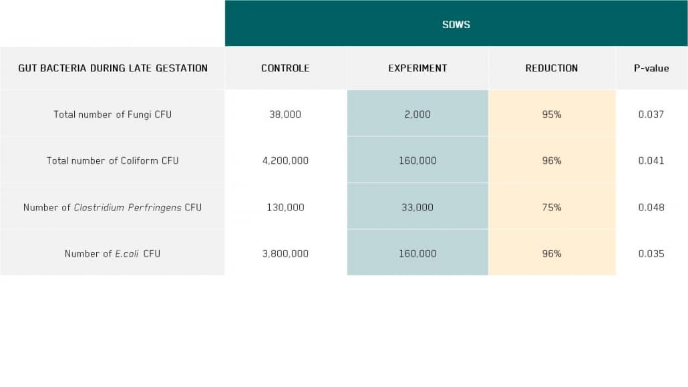Click the 2,000 experiment value cell
Viewport: 688px width, 387px height.
417,114
